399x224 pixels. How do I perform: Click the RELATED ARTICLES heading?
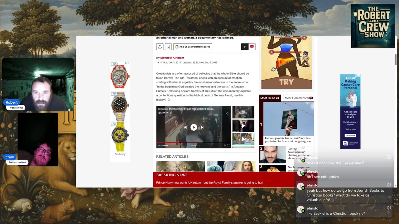[x=172, y=156]
